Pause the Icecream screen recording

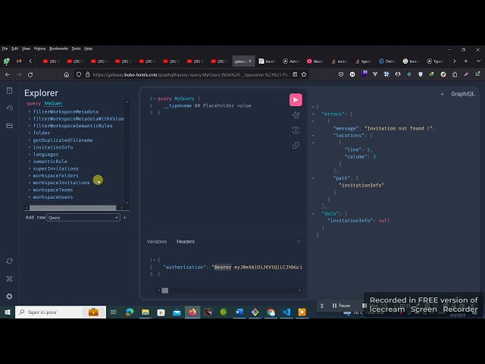click(x=341, y=306)
